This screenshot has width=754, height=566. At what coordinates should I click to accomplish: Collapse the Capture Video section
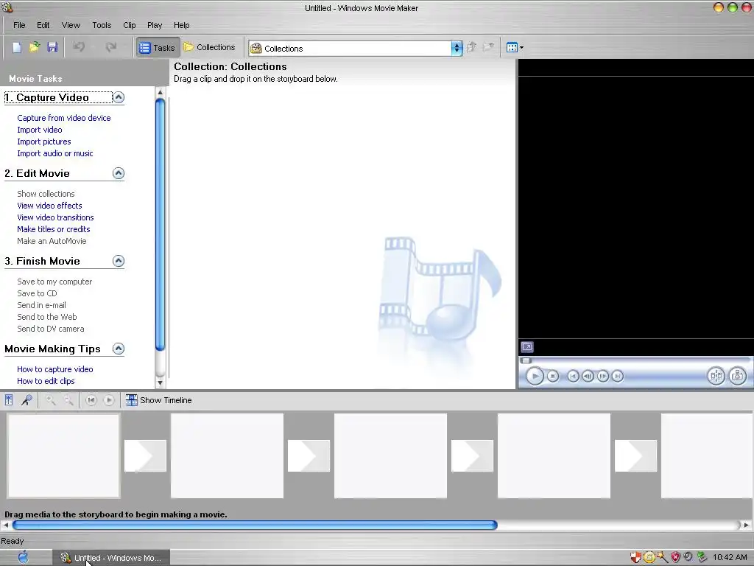pos(119,97)
